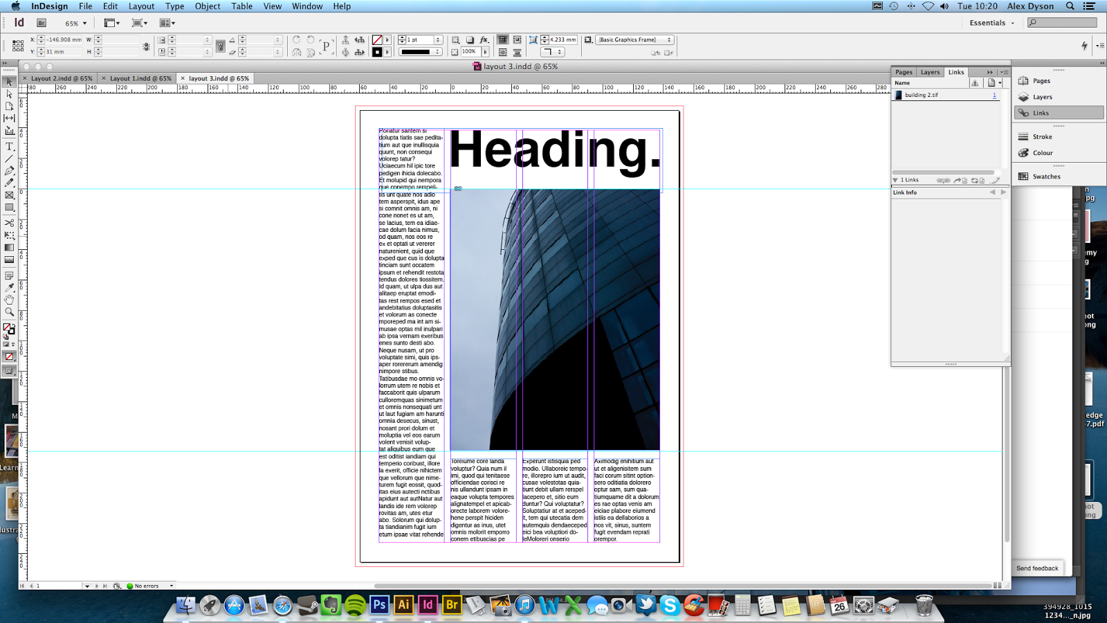The width and height of the screenshot is (1107, 623).
Task: Collapse the 1 Links disclosure triangle
Action: point(896,180)
